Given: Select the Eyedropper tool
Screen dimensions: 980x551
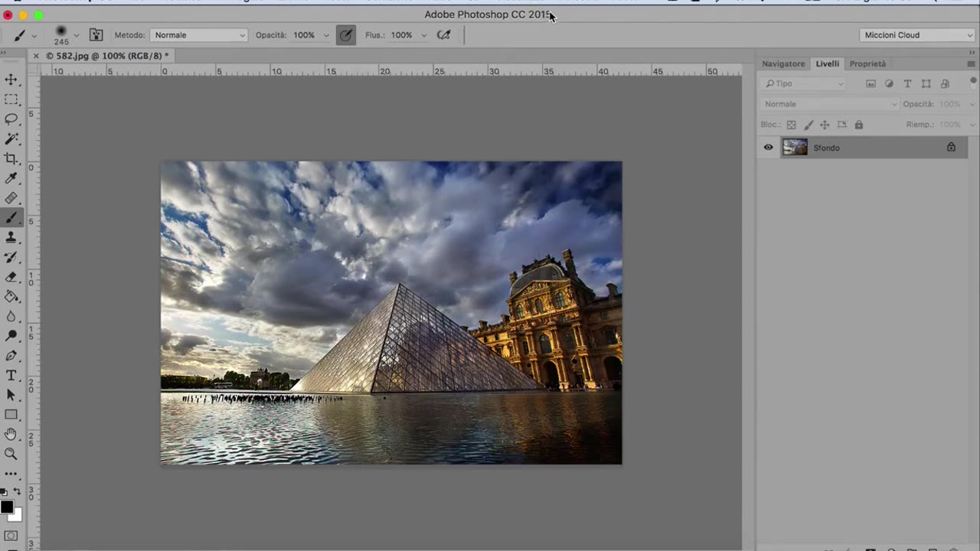Looking at the screenshot, I should click(x=11, y=178).
